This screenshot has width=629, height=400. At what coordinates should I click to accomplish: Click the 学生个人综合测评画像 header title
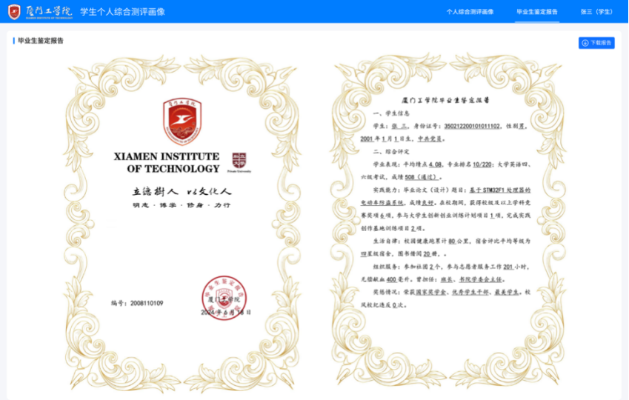pos(122,12)
